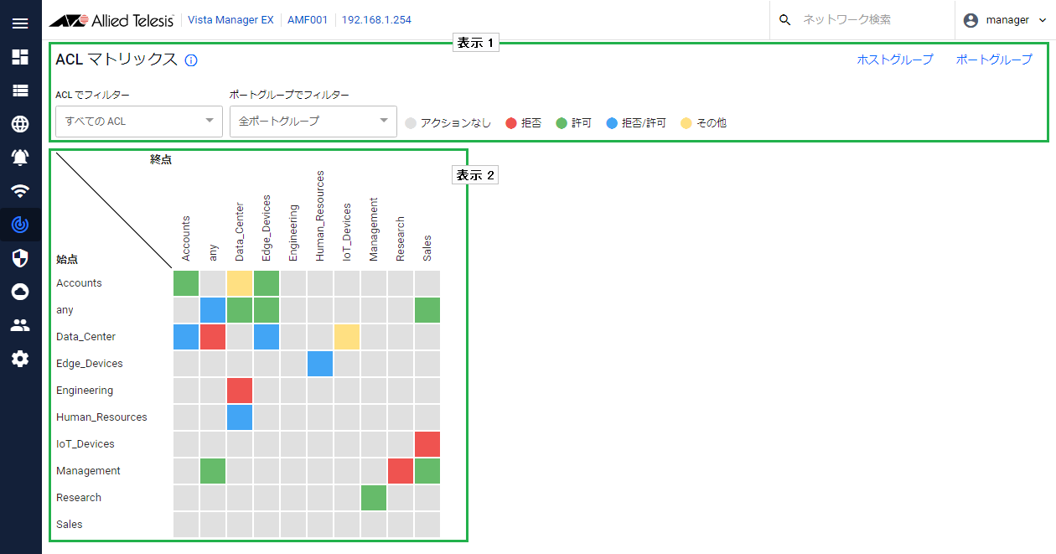The image size is (1056, 554).
Task: Expand the すべての ACL filter dropdown
Action: pyautogui.click(x=139, y=122)
